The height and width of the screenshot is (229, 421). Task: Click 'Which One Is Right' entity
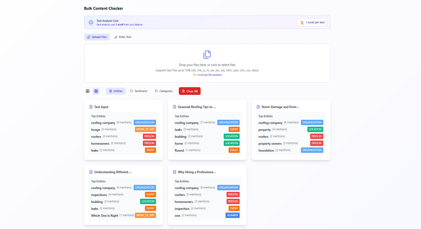[x=105, y=216]
